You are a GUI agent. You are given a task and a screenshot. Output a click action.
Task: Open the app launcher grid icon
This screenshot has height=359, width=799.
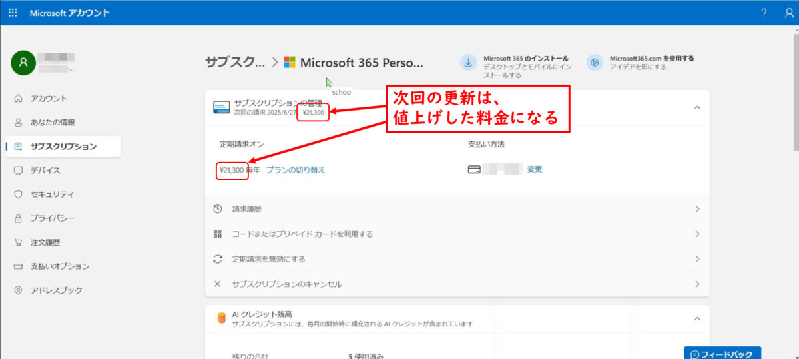click(13, 13)
